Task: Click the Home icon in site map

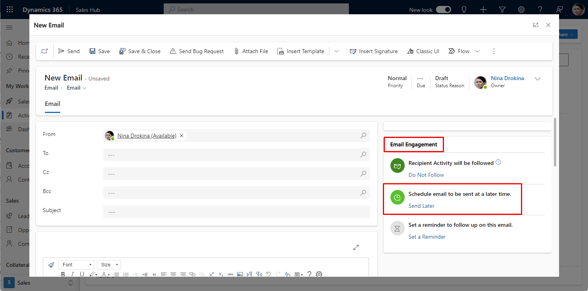Action: click(10, 43)
